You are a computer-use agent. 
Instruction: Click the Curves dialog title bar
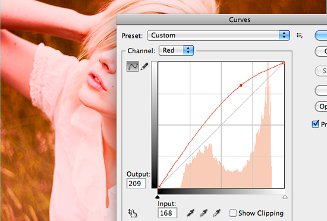click(x=222, y=20)
